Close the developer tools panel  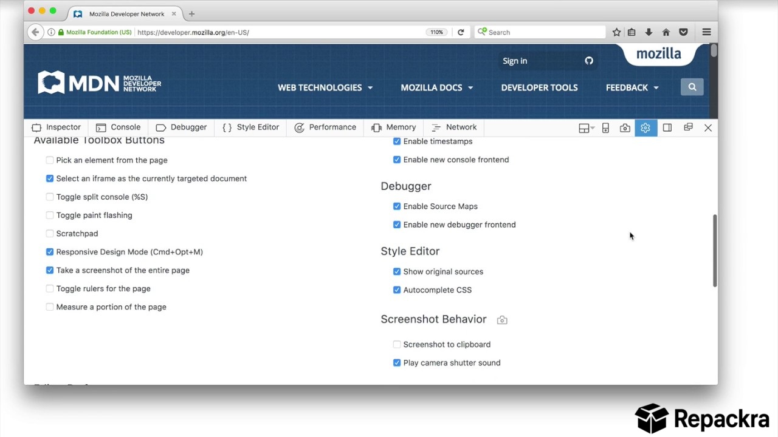(708, 127)
